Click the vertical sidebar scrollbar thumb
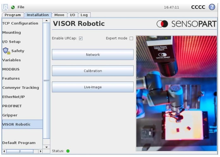This screenshot has height=157, width=220. [x=46, y=81]
